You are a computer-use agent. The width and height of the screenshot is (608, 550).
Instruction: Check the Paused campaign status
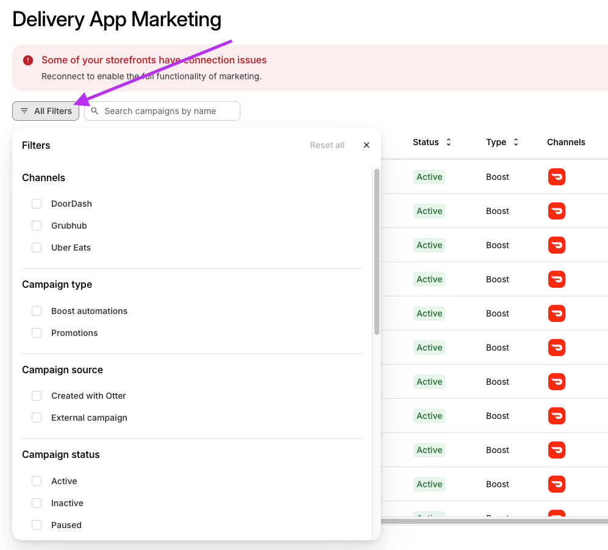pos(37,525)
